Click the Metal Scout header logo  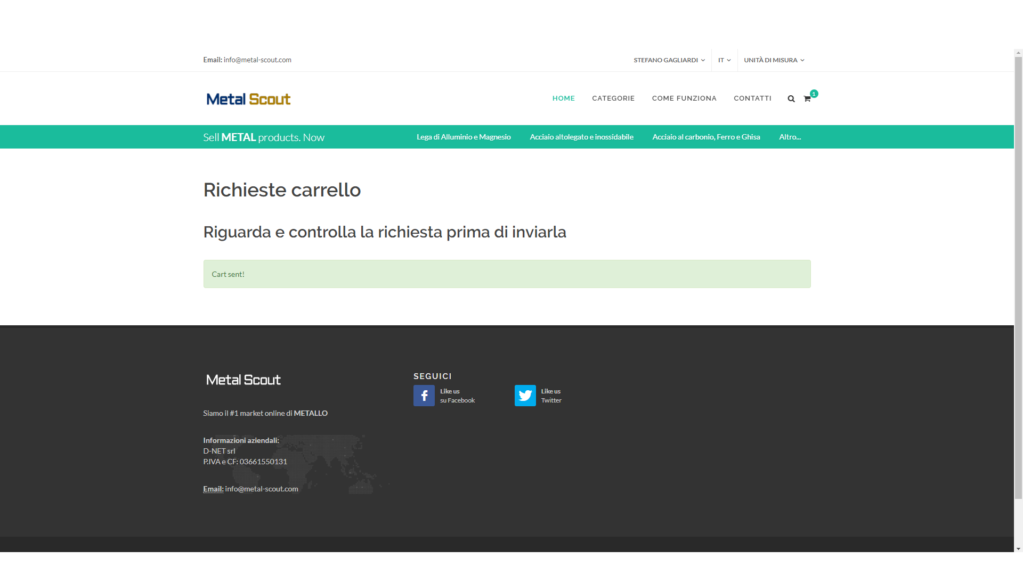[248, 99]
